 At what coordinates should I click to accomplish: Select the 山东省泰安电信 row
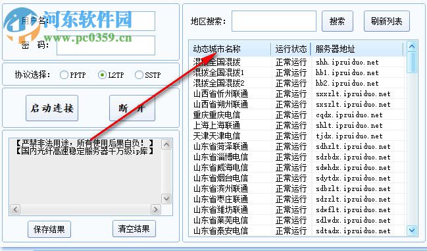(x=297, y=231)
